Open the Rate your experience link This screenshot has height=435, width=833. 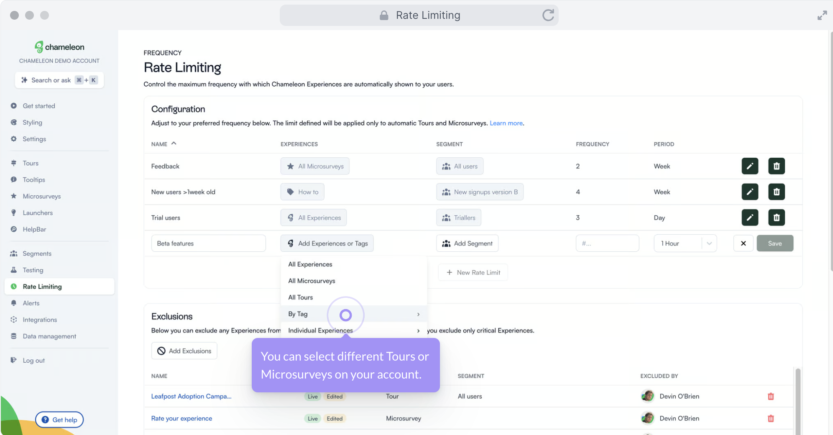coord(181,418)
